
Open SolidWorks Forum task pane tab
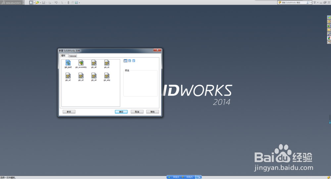pyautogui.click(x=329, y=18)
